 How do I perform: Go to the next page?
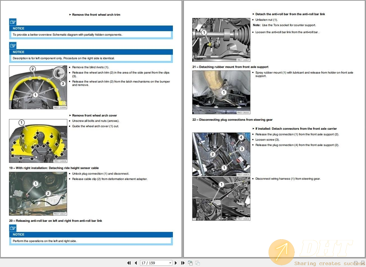pyautogui.click(x=176, y=263)
